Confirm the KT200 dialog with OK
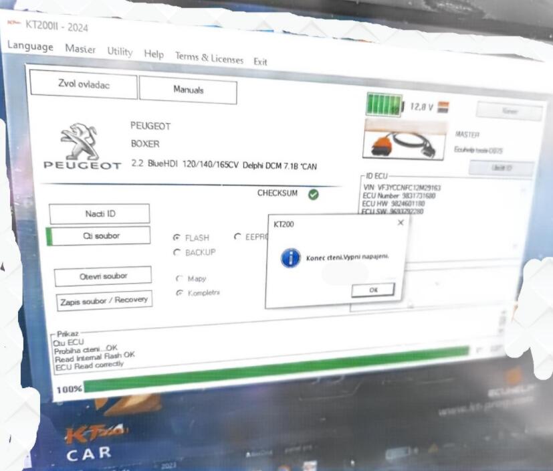Image resolution: width=553 pixels, height=471 pixels. (x=373, y=290)
